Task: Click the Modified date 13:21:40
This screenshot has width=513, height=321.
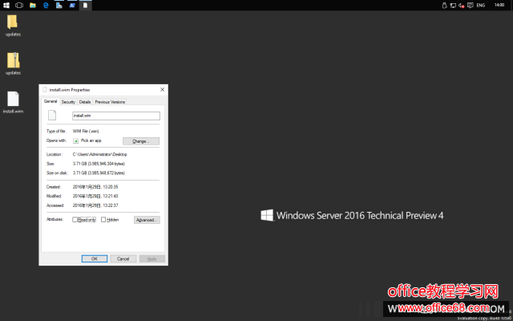Action: [x=95, y=196]
